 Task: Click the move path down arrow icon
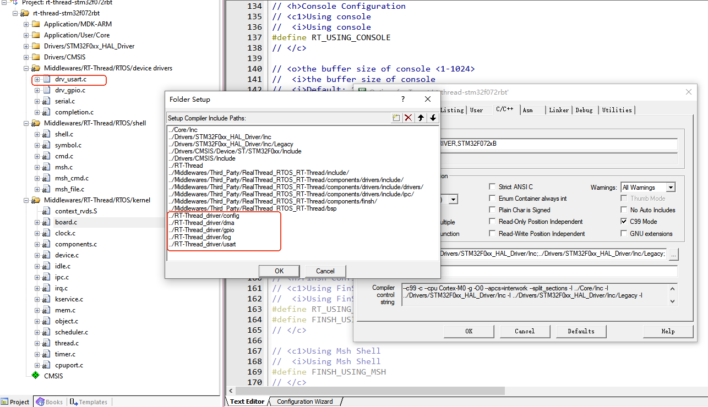433,118
